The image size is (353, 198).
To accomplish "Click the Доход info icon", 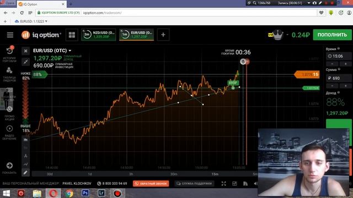I will click(x=339, y=92).
